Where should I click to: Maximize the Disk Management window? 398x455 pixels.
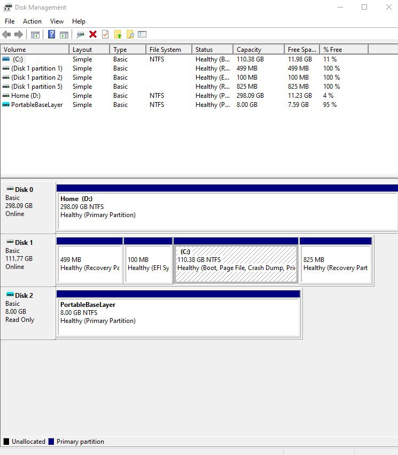pos(364,7)
